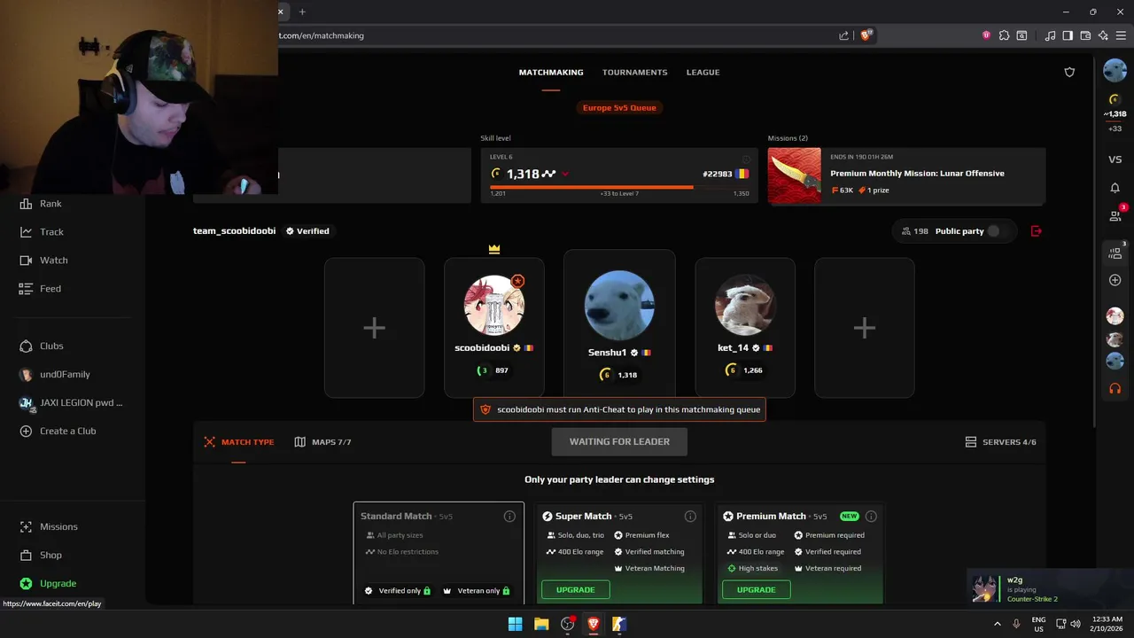1134x638 pixels.
Task: Open the notifications bell
Action: (x=1115, y=188)
